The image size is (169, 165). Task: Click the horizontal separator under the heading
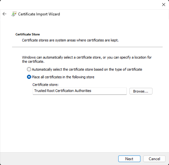click(87, 47)
